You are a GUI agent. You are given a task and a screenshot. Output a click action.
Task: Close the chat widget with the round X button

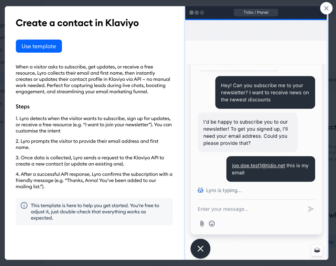tap(200, 248)
